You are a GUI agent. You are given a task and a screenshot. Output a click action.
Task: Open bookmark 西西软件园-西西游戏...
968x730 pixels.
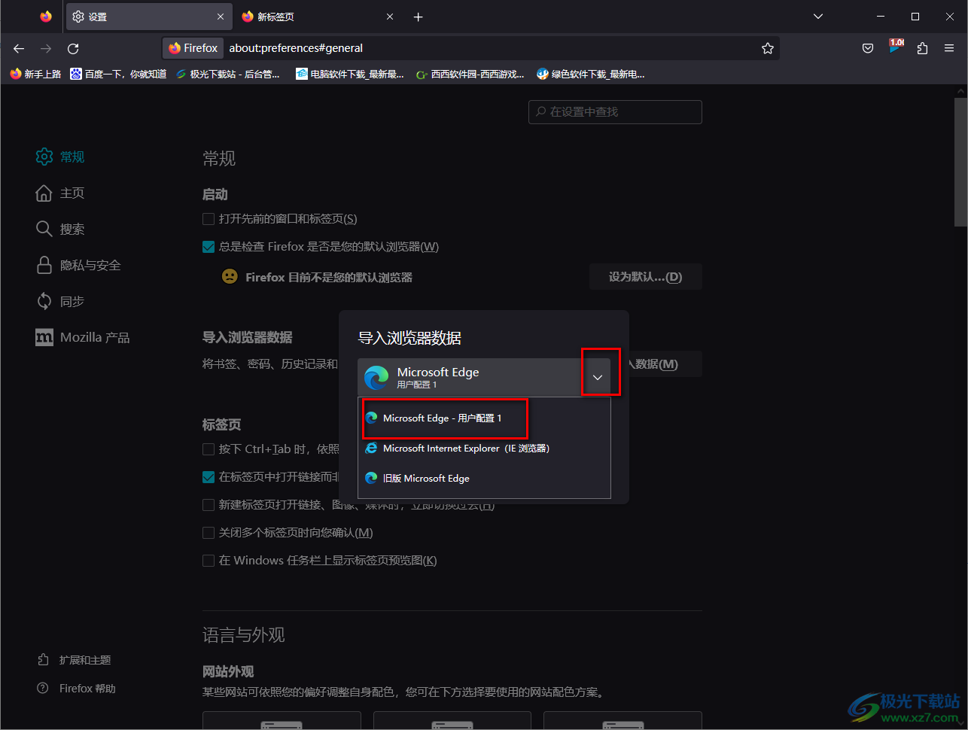pyautogui.click(x=470, y=74)
